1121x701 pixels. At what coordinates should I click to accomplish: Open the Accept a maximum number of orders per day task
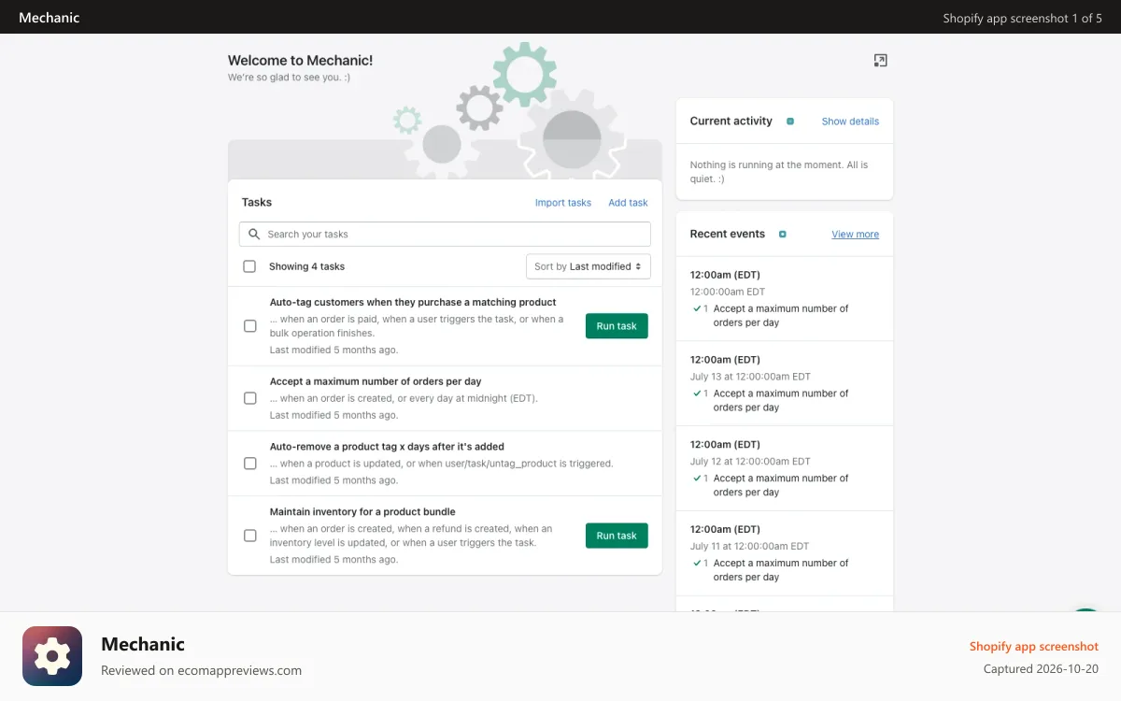click(x=376, y=381)
